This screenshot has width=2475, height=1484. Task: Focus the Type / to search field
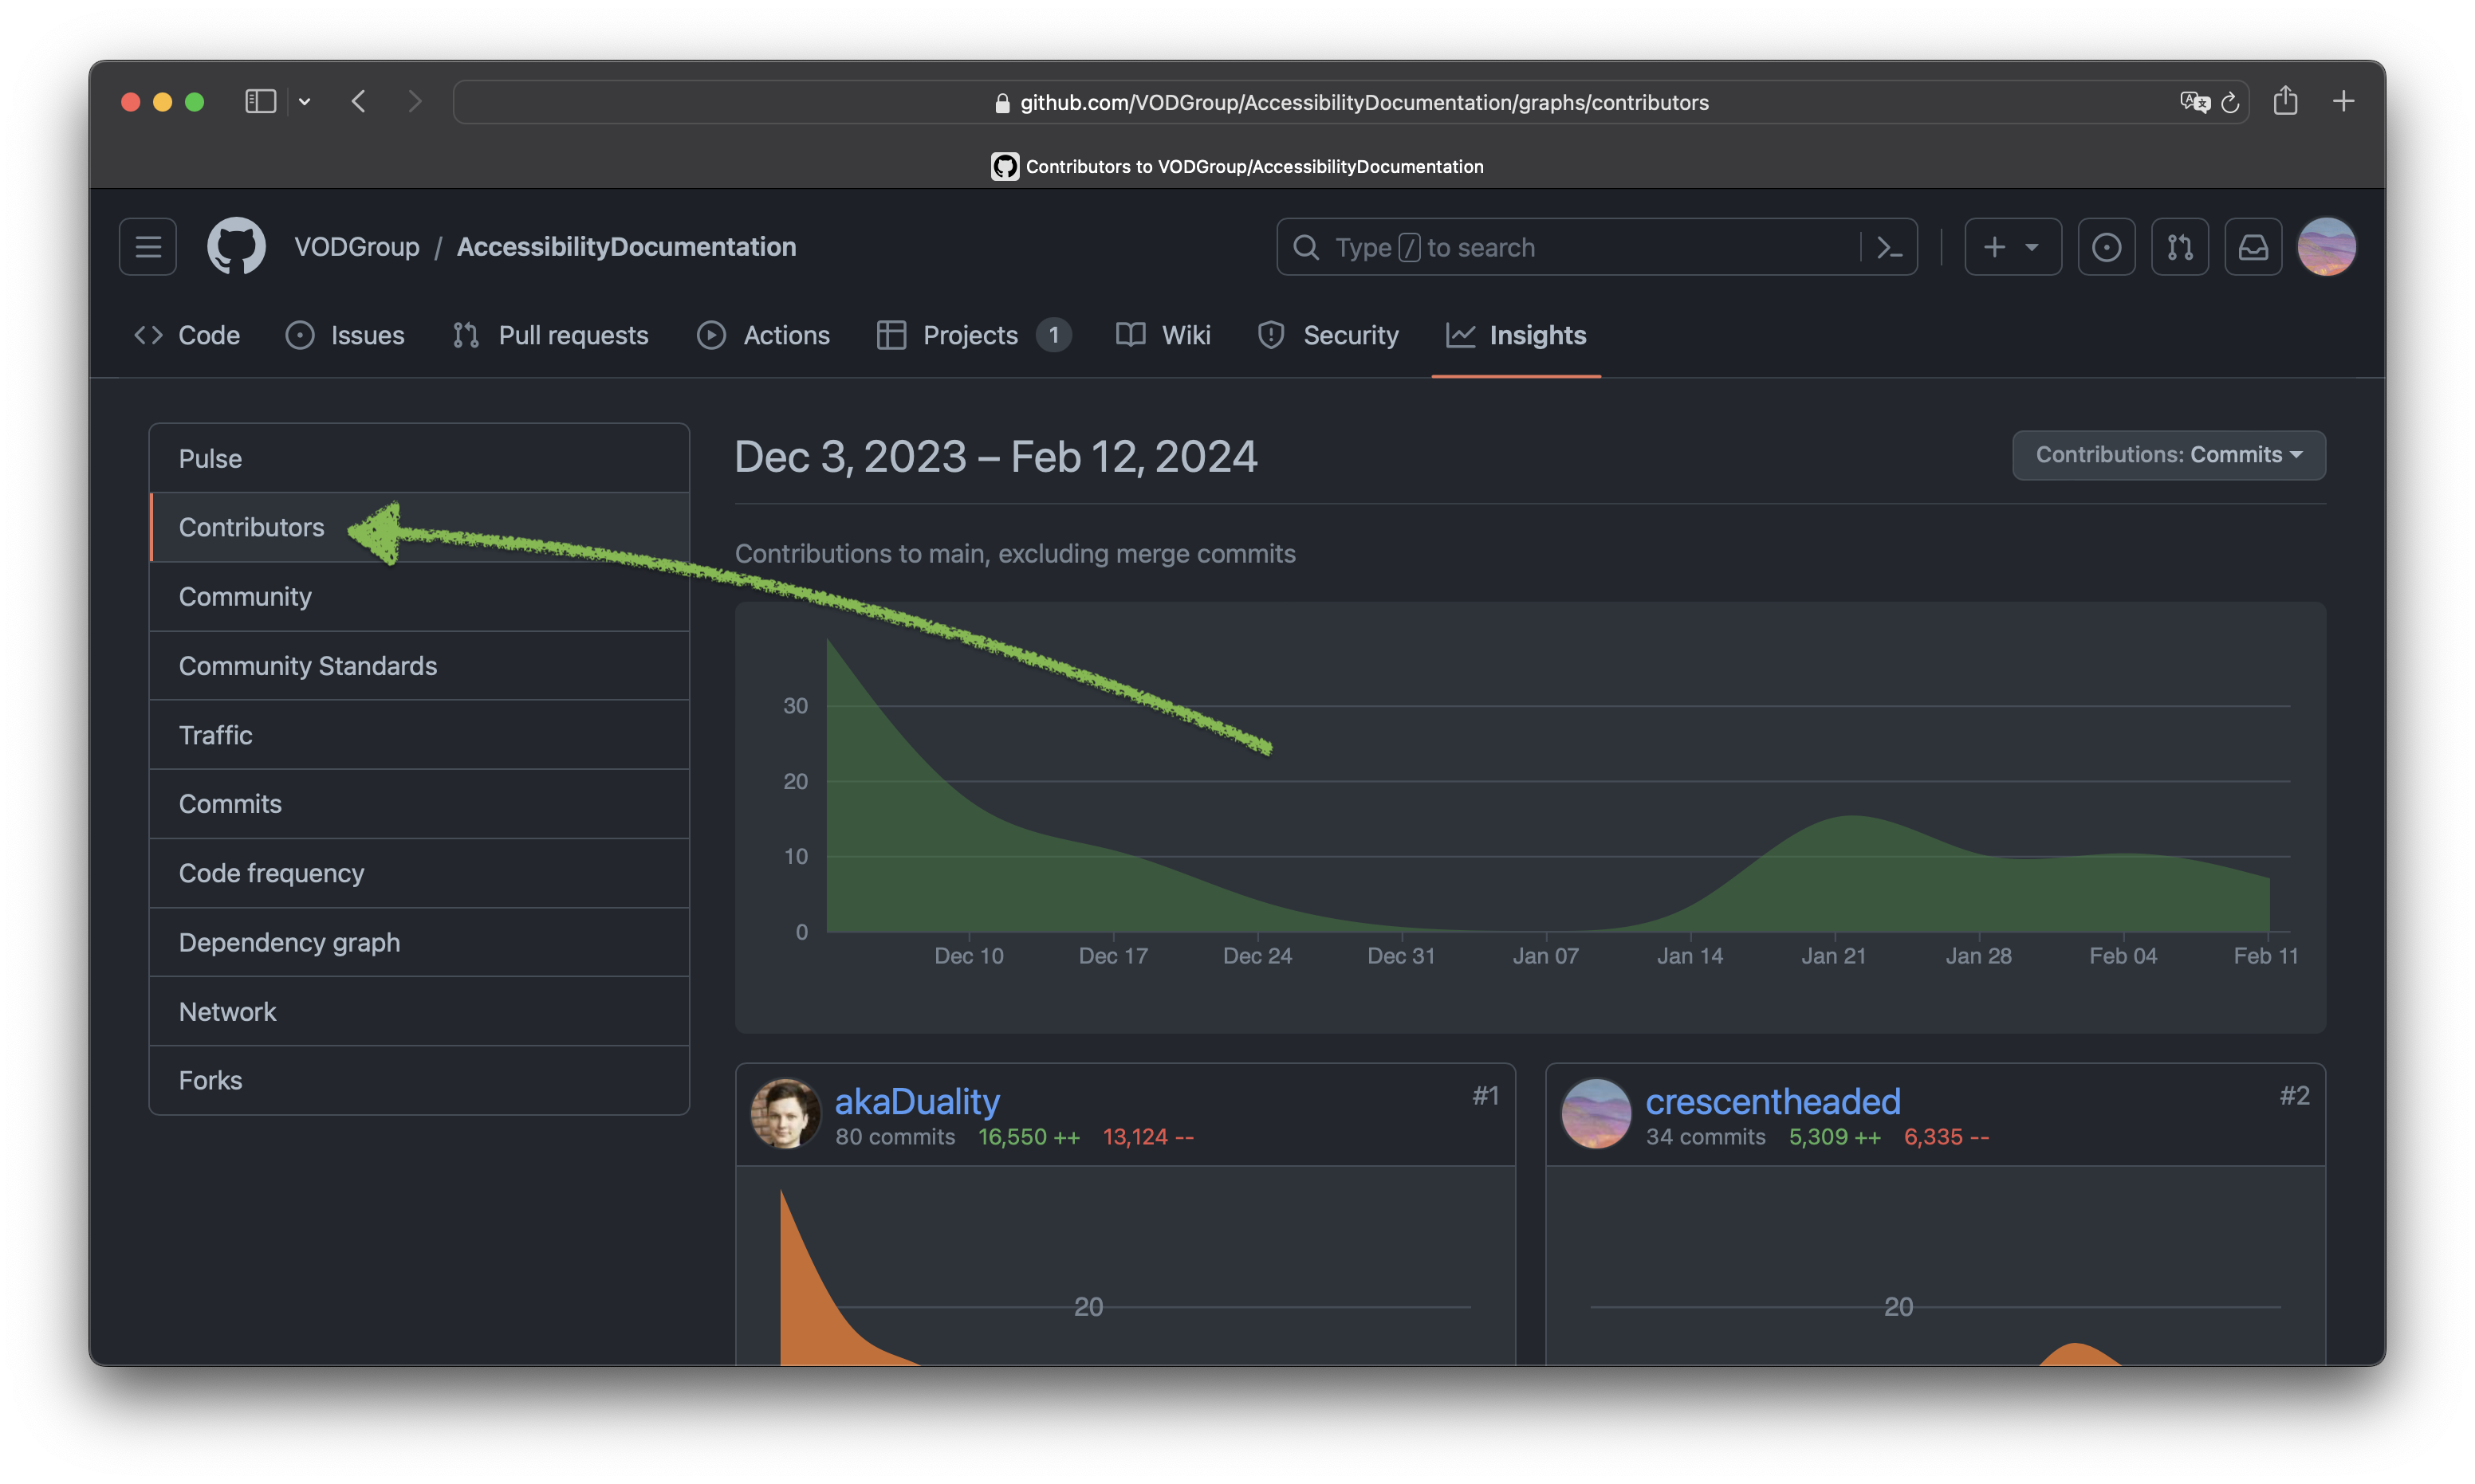(1580, 247)
